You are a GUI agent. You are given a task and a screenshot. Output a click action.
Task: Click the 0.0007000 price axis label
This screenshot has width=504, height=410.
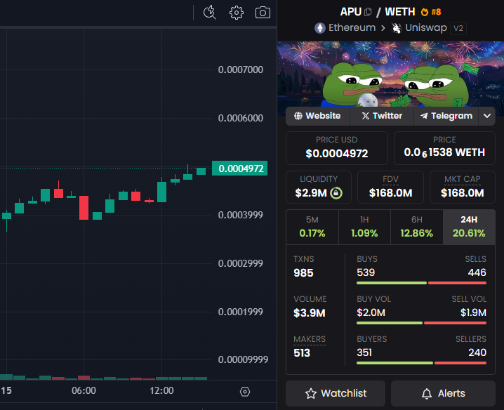(x=241, y=70)
